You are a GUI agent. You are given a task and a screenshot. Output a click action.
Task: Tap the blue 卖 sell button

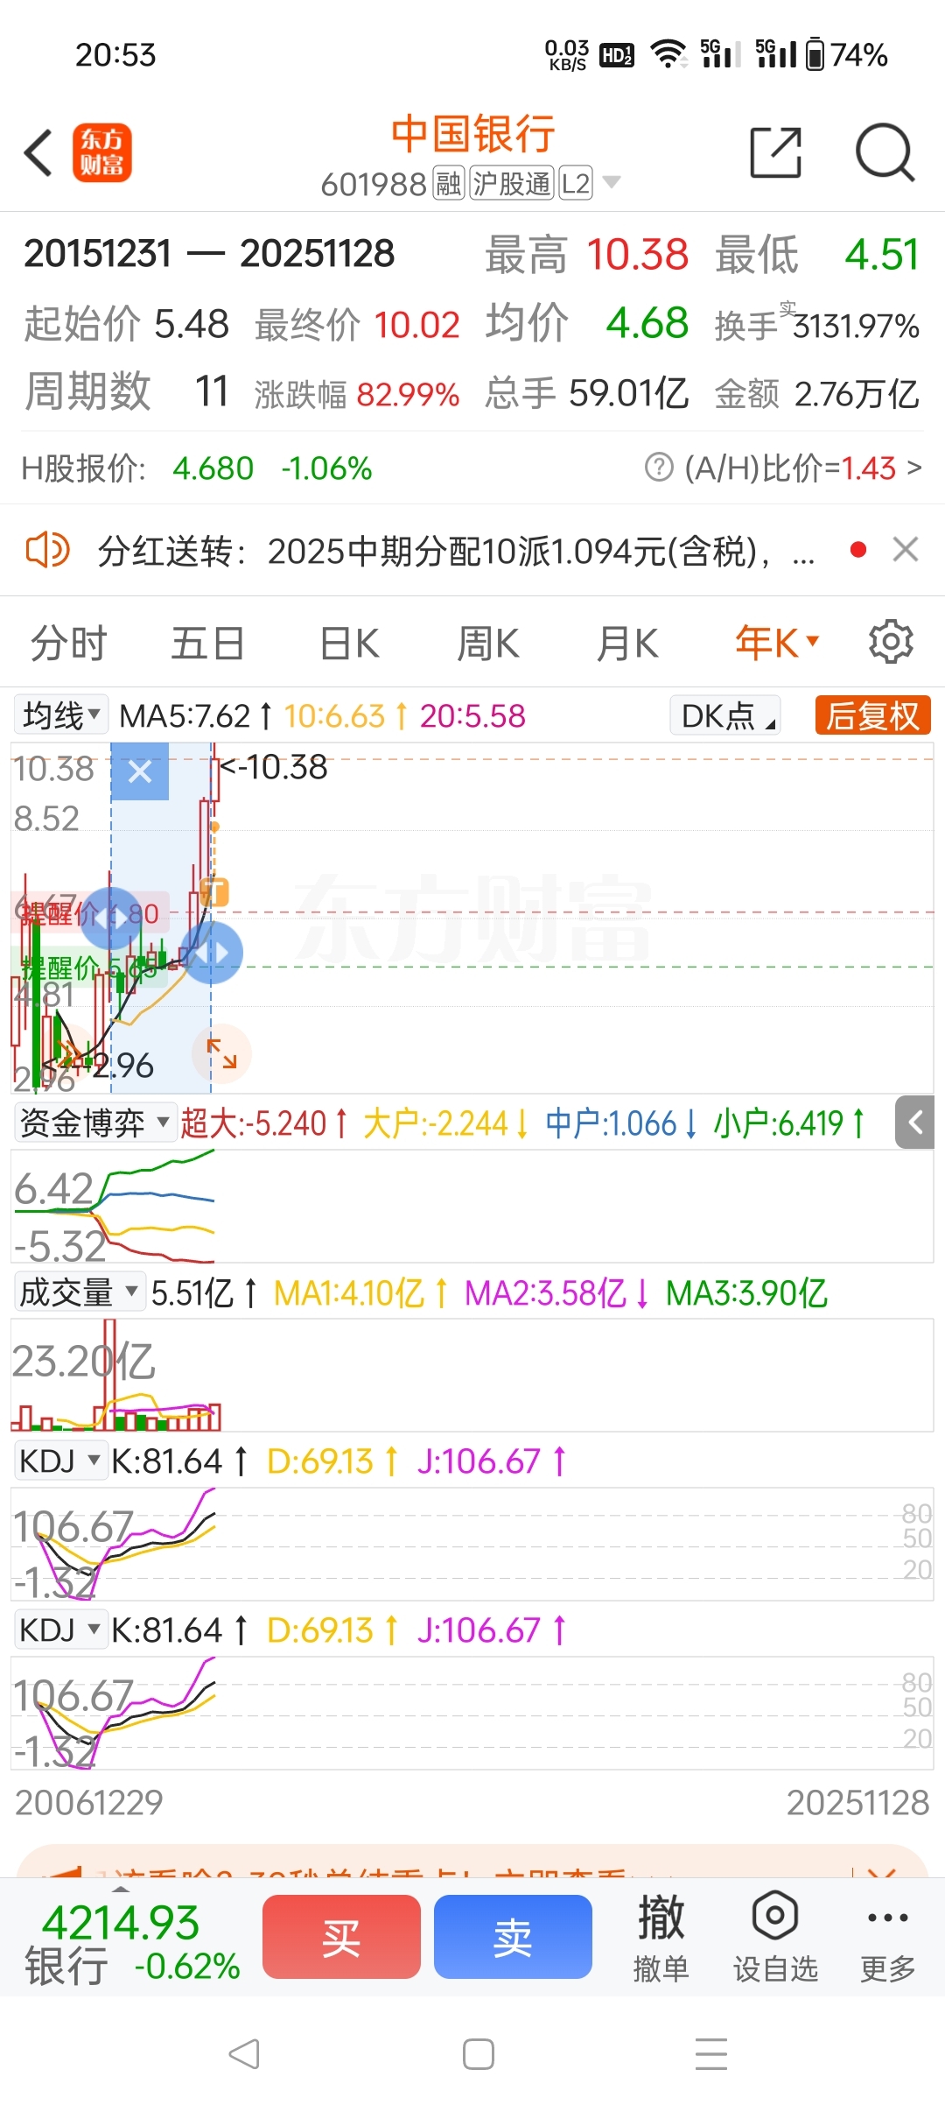point(513,1937)
